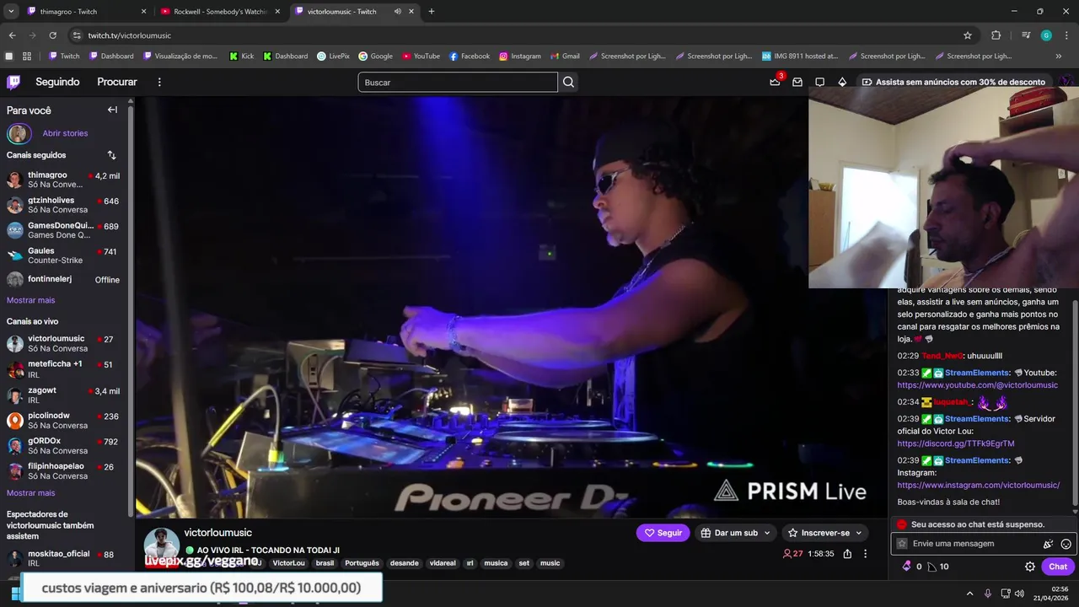This screenshot has height=607, width=1079.
Task: Open the emote picker smiley icon
Action: click(1066, 544)
